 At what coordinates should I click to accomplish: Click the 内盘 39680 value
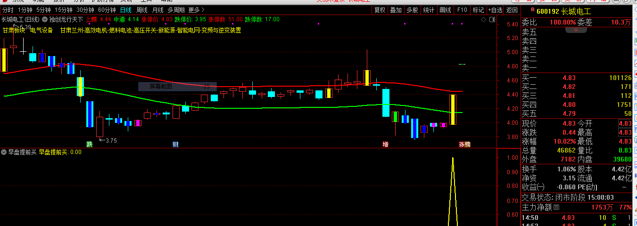pyautogui.click(x=622, y=159)
